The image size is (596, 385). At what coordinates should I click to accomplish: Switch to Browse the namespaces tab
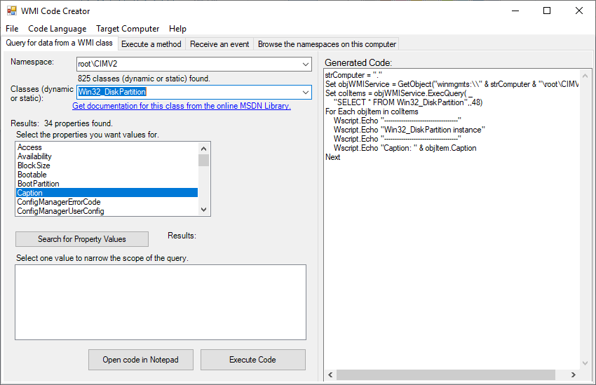[x=327, y=44]
